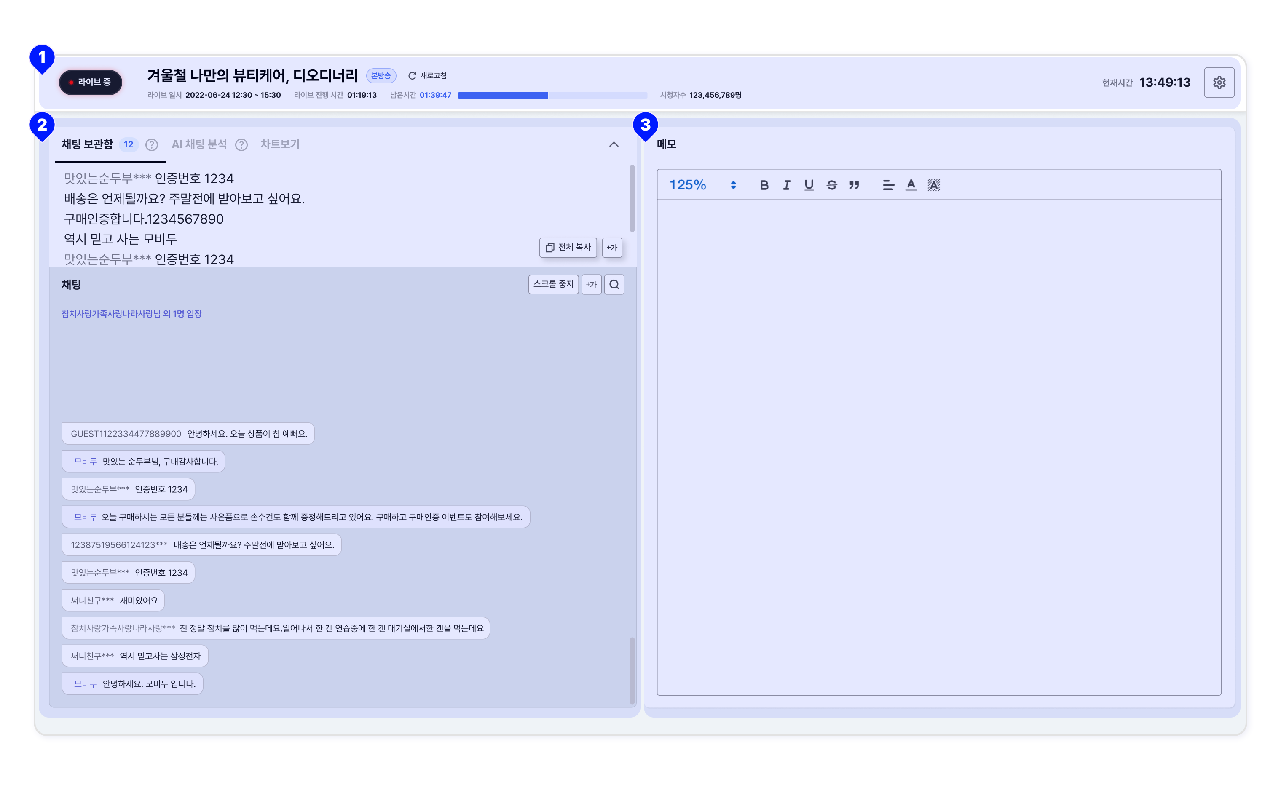Click 전체 복사 copy all button
Screen dimensions: 1281x790
pos(568,248)
